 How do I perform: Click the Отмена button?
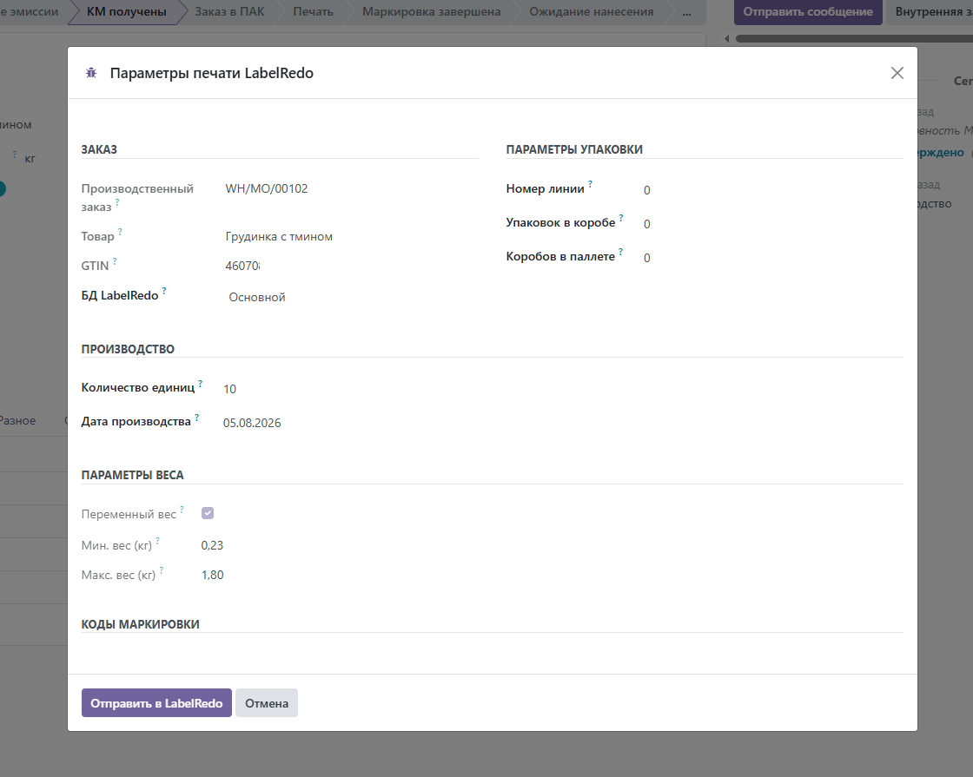click(x=266, y=703)
